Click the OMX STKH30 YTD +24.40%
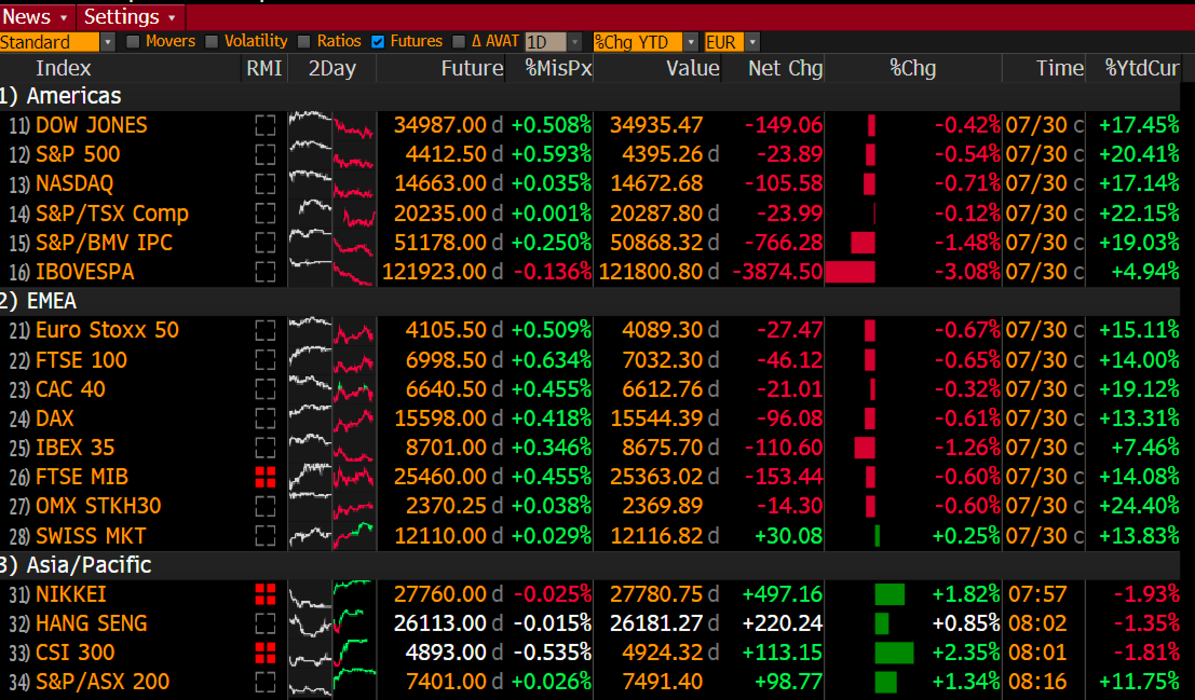 click(x=1139, y=506)
